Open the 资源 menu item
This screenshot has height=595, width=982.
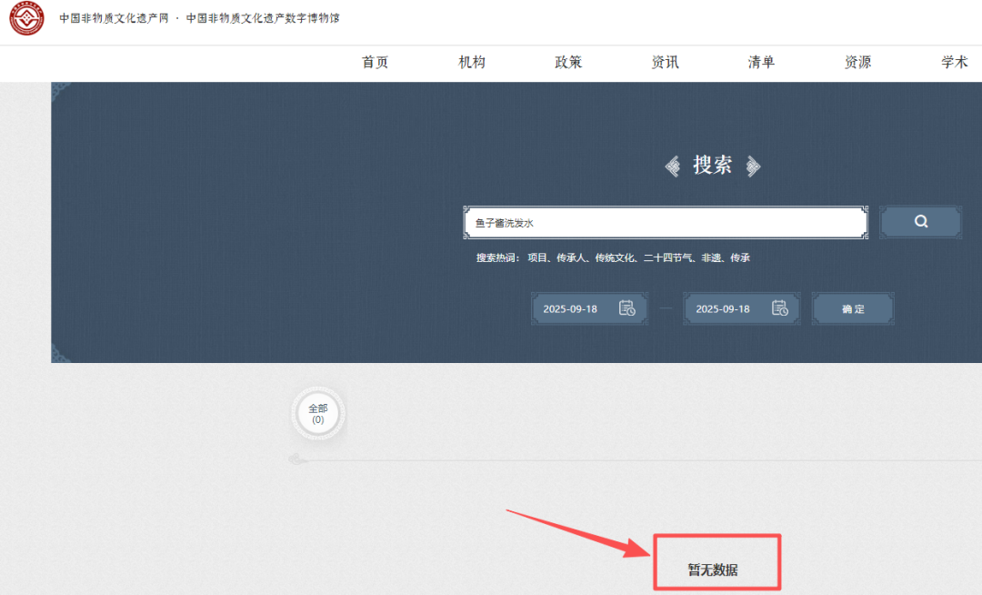[857, 63]
